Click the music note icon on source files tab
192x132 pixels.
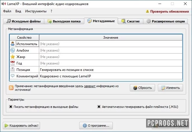[x=8, y=21]
